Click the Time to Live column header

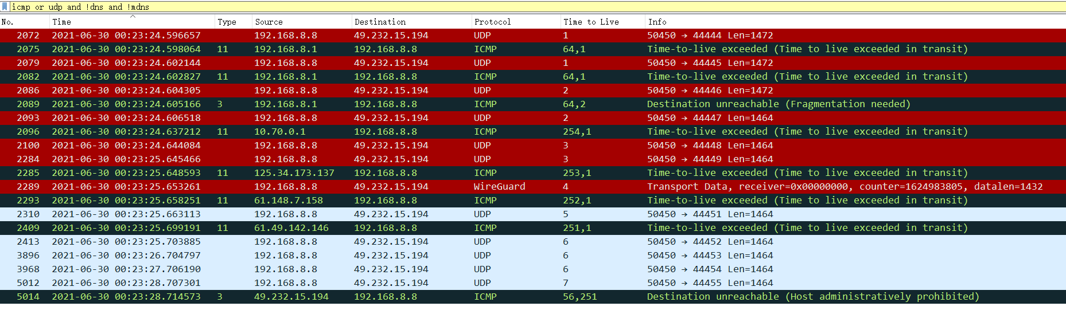click(x=602, y=22)
